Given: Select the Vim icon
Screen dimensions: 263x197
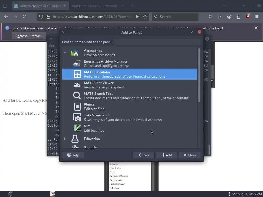Looking at the screenshot, I should point(77,128).
